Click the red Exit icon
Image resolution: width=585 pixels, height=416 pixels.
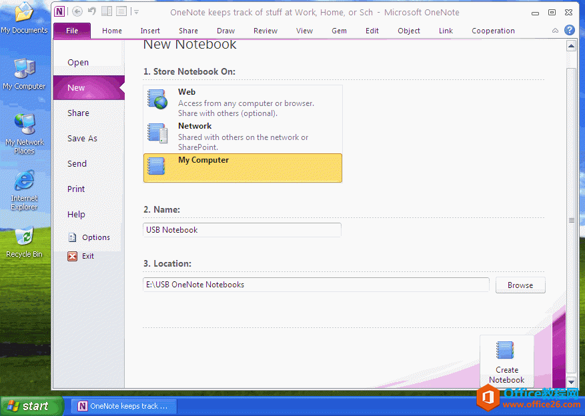pyautogui.click(x=73, y=255)
